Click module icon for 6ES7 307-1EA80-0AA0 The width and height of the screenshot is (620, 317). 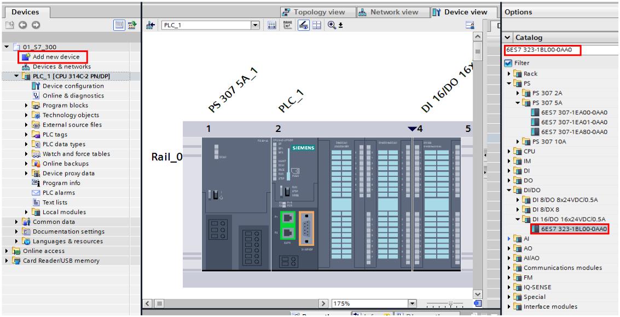[535, 132]
